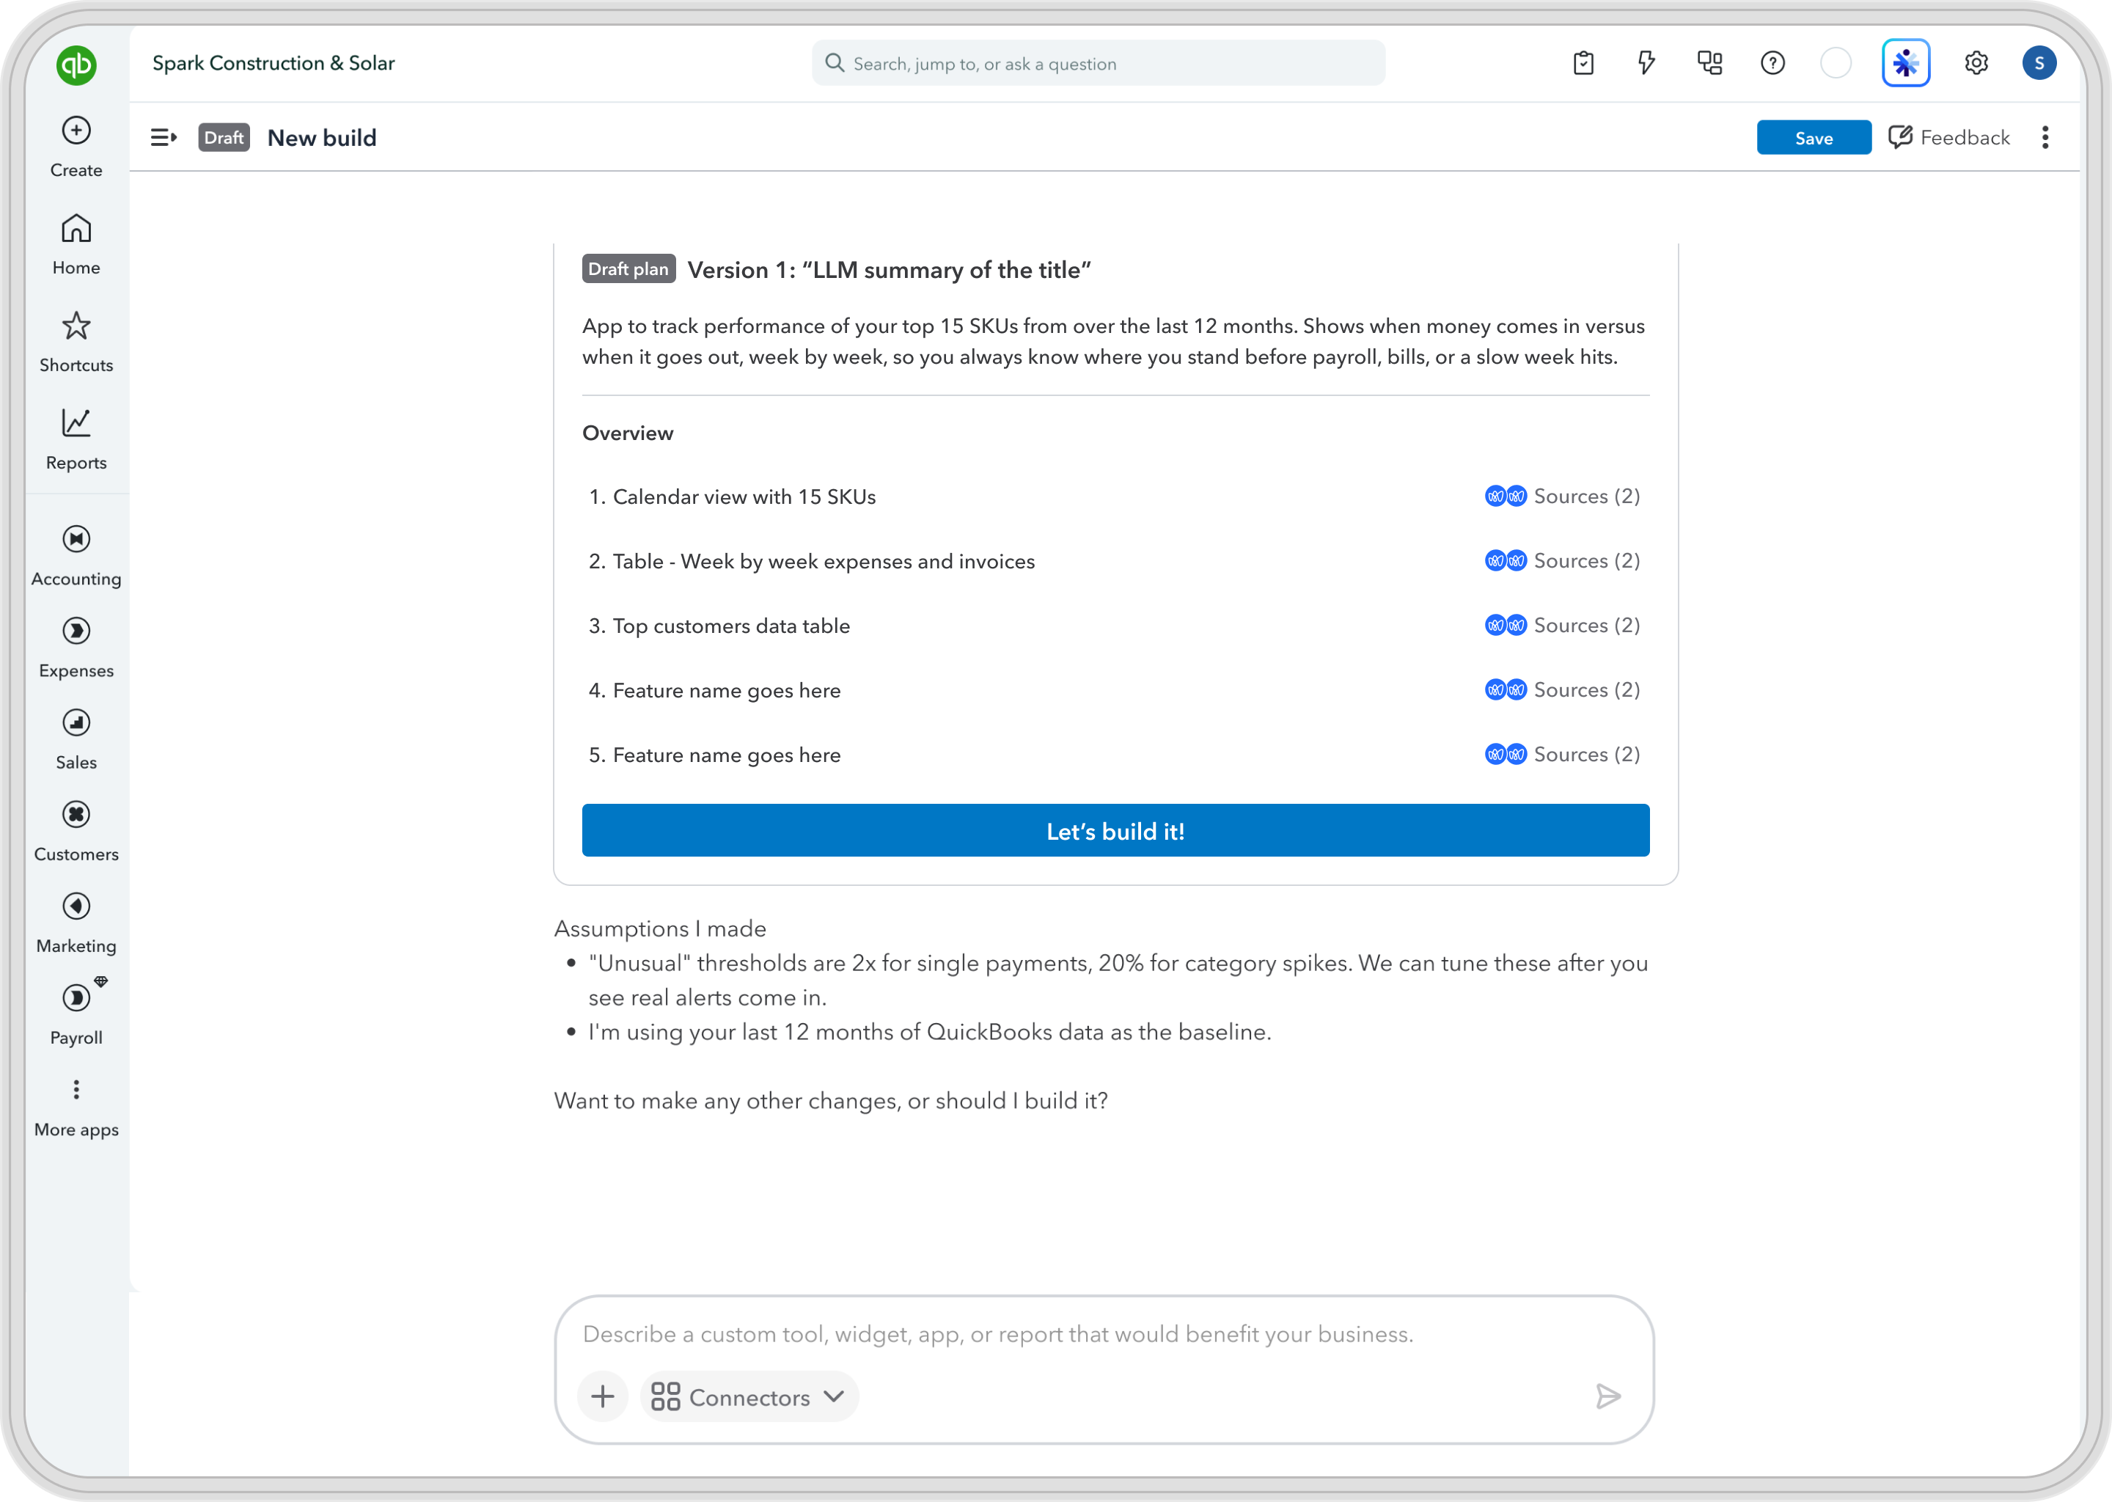Image resolution: width=2112 pixels, height=1502 pixels.
Task: Click the Draft plan badge
Action: [x=628, y=269]
